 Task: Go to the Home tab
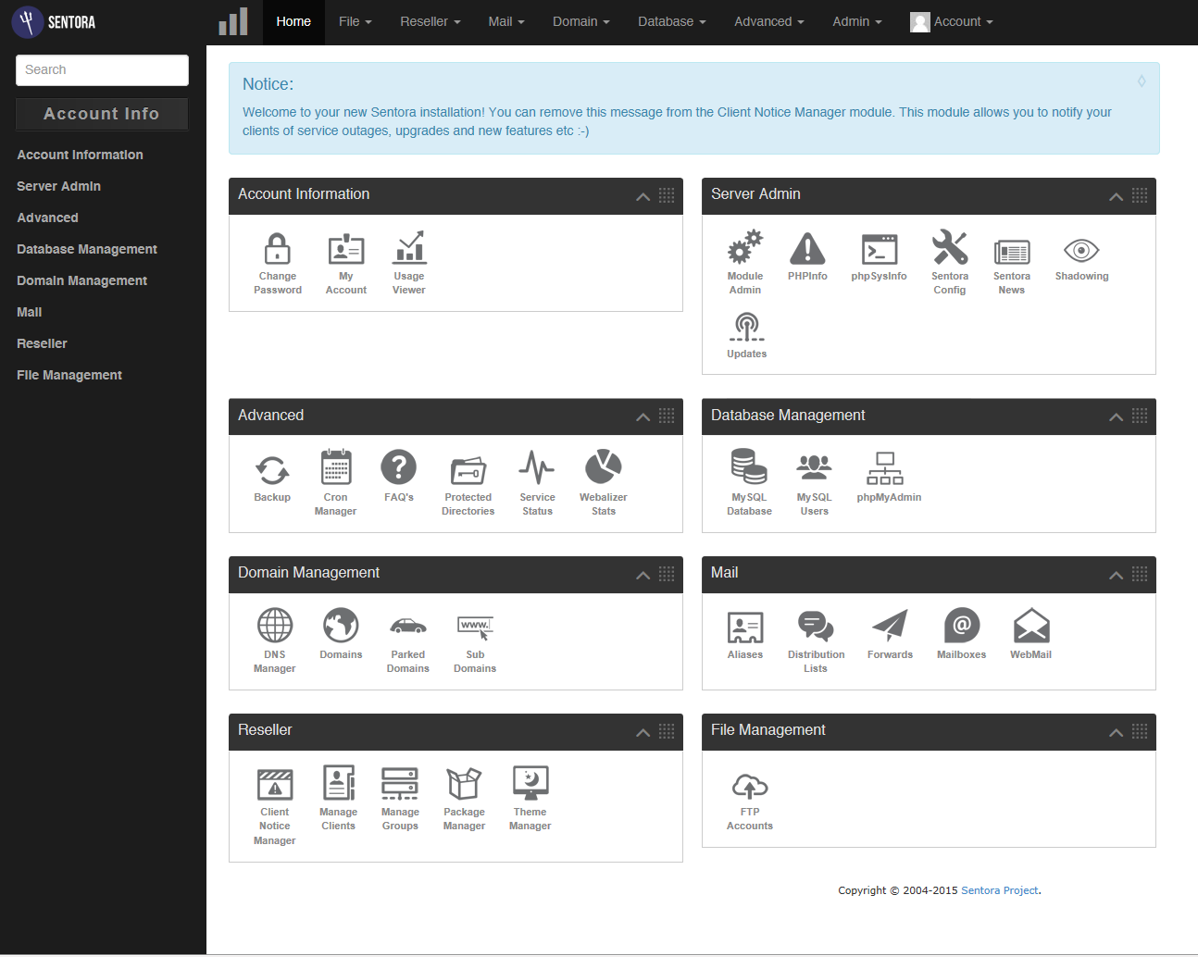(x=293, y=21)
